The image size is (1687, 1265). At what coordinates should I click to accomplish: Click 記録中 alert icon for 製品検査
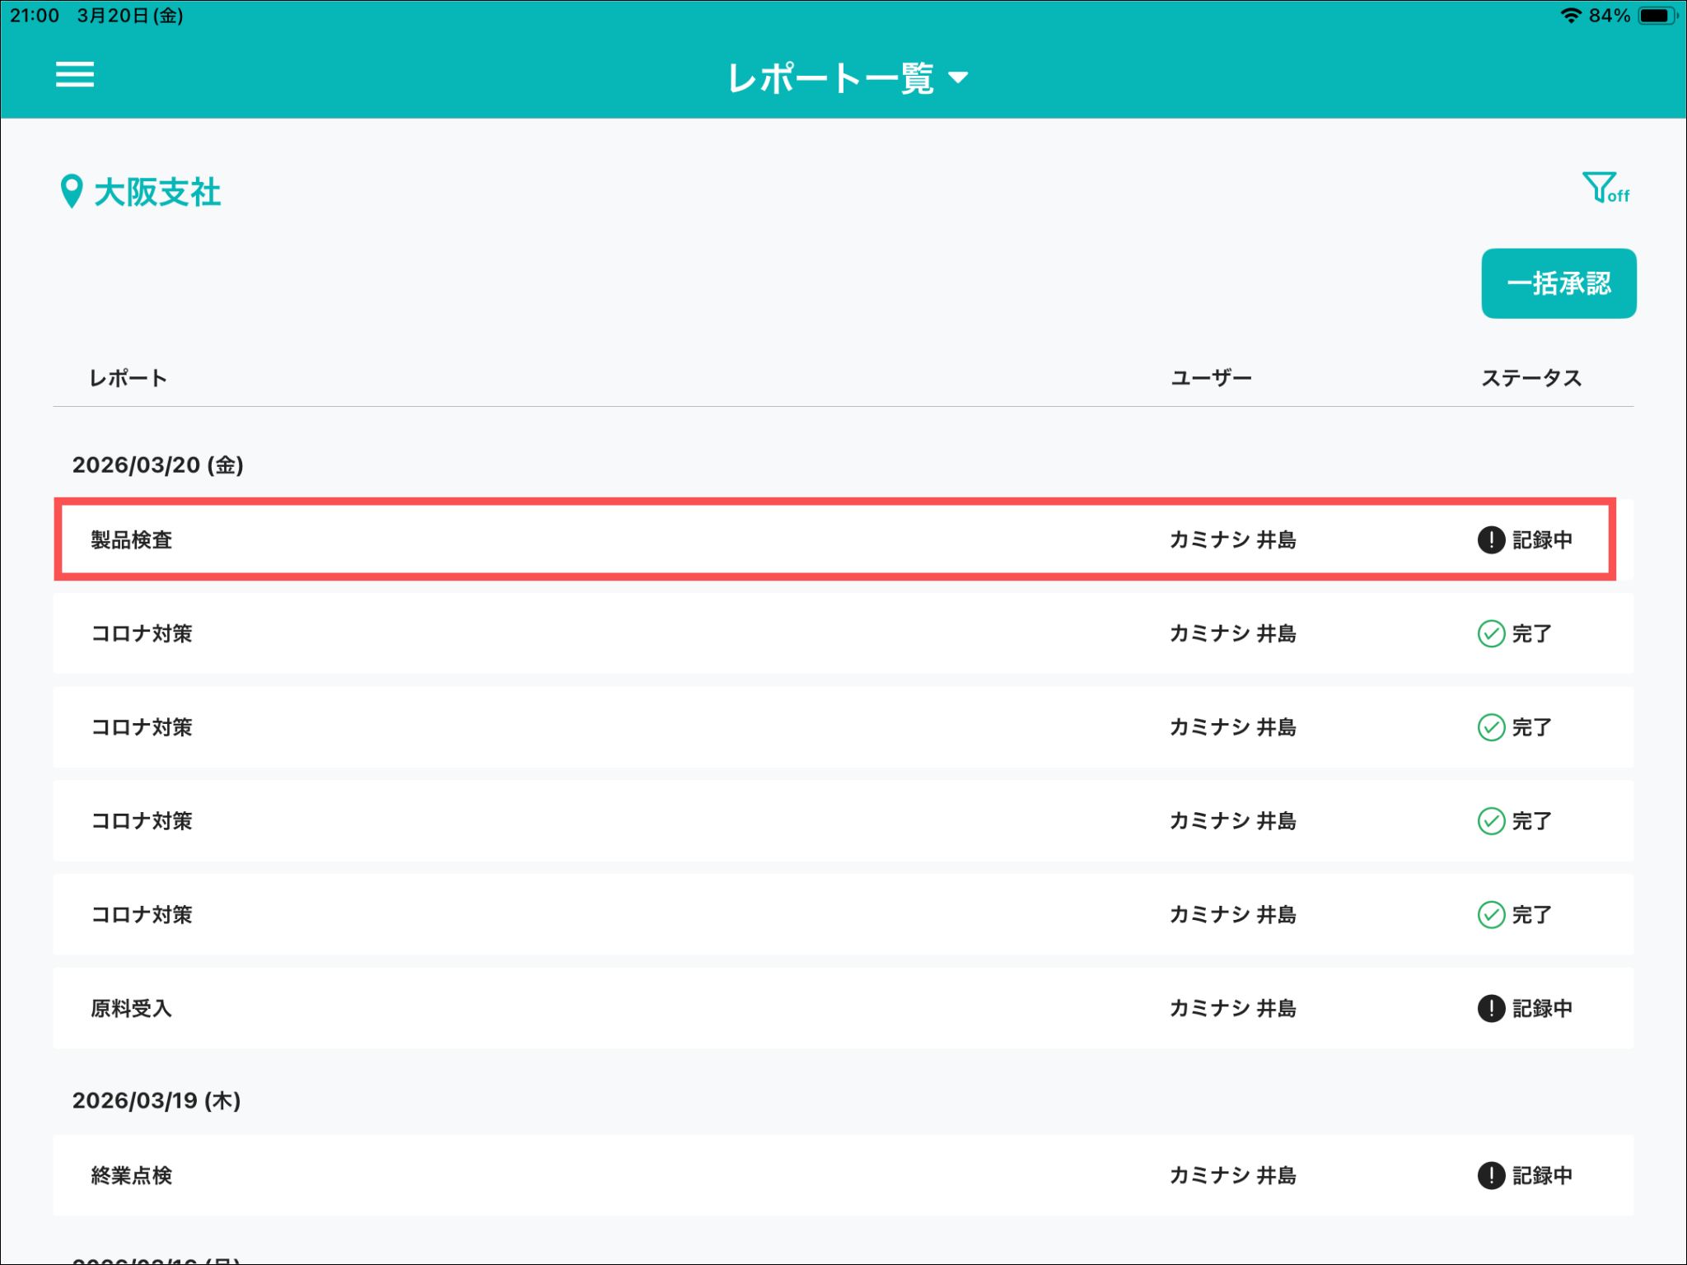click(1491, 540)
